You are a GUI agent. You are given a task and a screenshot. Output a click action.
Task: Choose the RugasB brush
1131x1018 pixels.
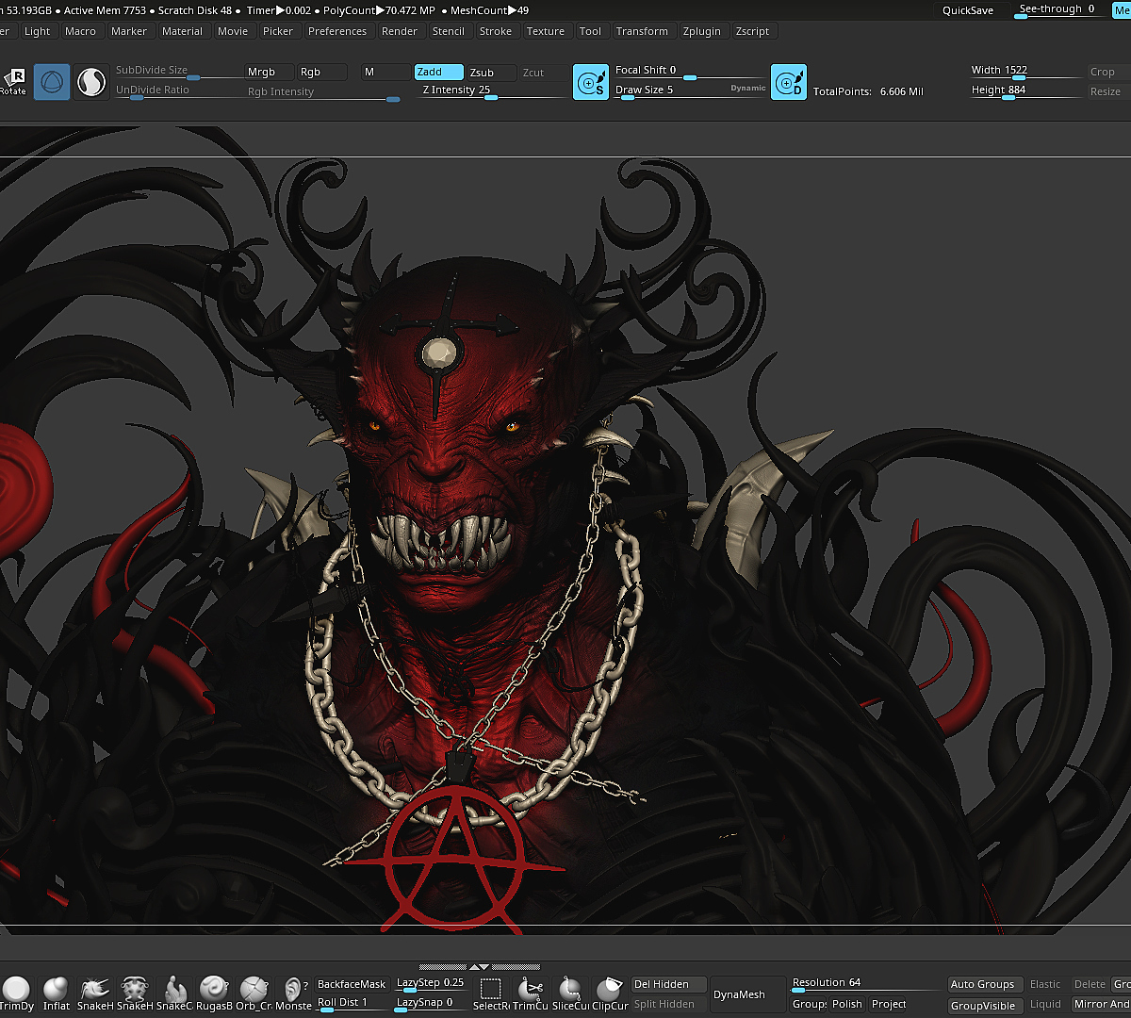(215, 993)
